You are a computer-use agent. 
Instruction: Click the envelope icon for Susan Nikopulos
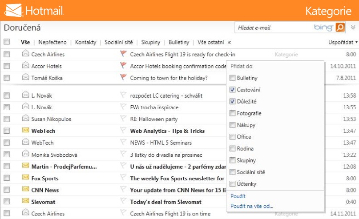coord(26,118)
